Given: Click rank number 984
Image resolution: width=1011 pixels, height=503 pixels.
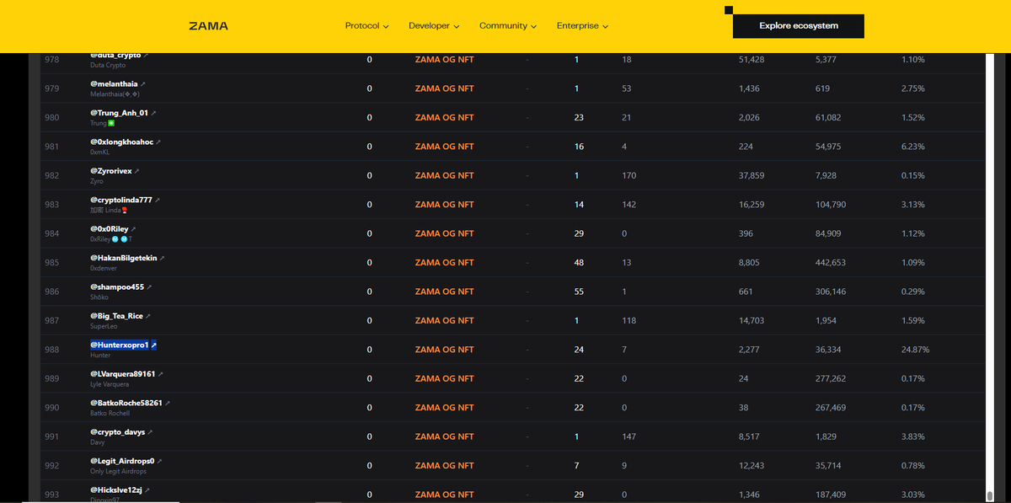Looking at the screenshot, I should 52,233.
